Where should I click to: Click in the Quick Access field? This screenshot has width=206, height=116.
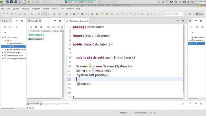point(174,14)
